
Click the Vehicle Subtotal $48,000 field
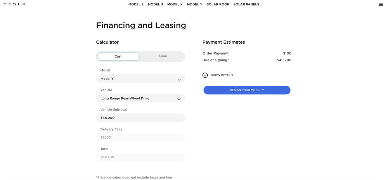pyautogui.click(x=140, y=118)
